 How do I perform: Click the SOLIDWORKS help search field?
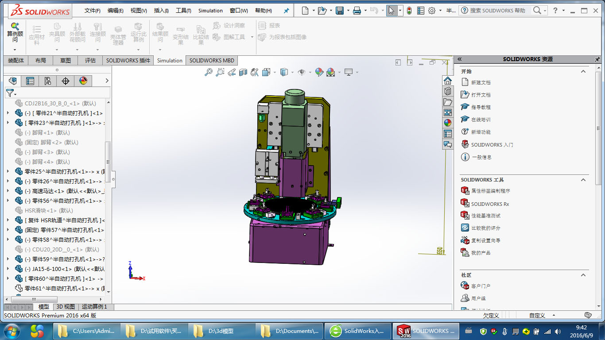tap(498, 11)
